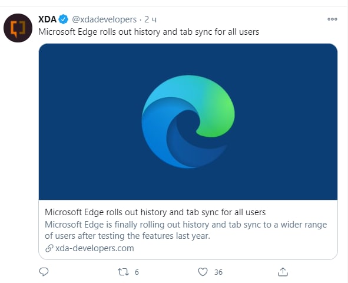Share the tweet with share icon
This screenshot has height=283, width=348.
tap(283, 272)
